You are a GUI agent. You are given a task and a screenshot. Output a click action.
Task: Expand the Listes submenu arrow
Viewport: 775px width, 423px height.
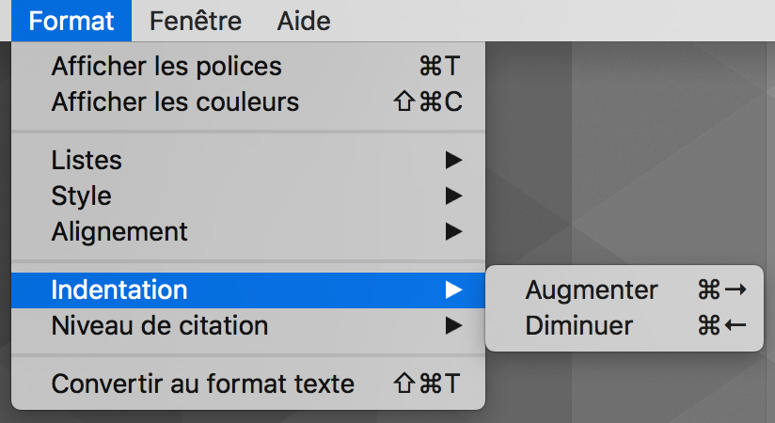point(454,161)
